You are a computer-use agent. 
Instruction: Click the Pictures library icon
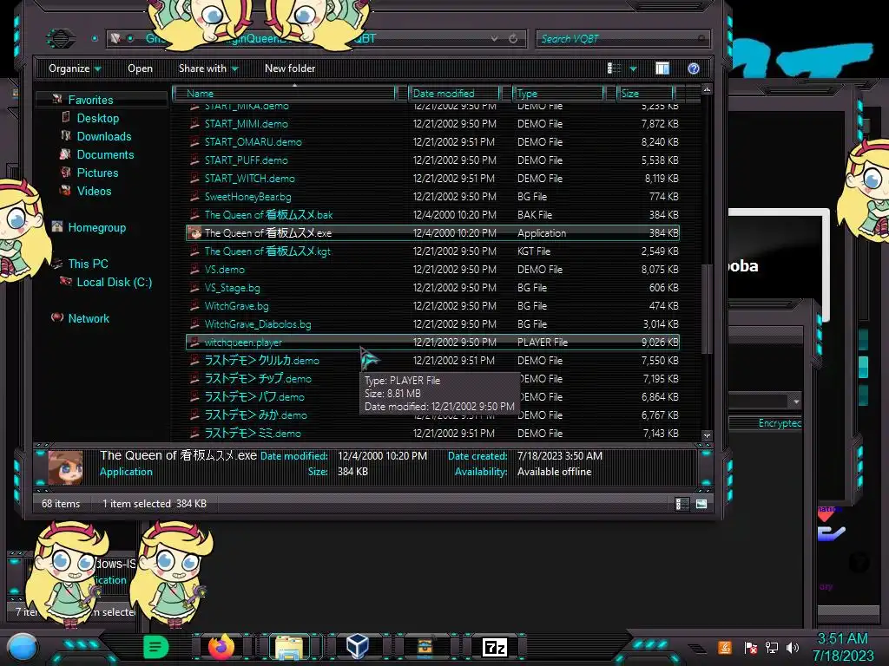click(66, 172)
